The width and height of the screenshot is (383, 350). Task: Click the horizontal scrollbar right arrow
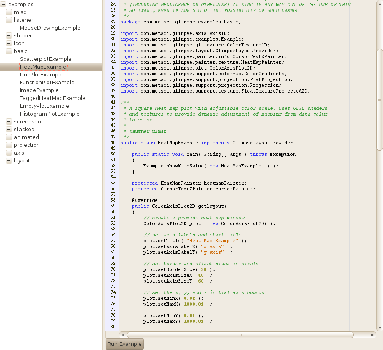point(372,335)
